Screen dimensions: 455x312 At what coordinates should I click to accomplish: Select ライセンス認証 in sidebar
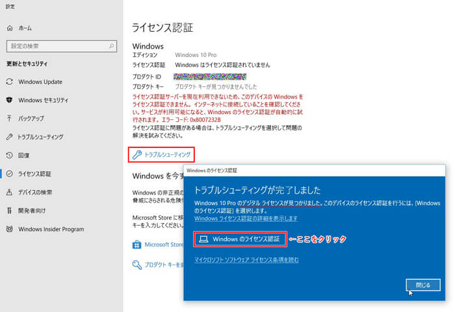[x=61, y=174]
